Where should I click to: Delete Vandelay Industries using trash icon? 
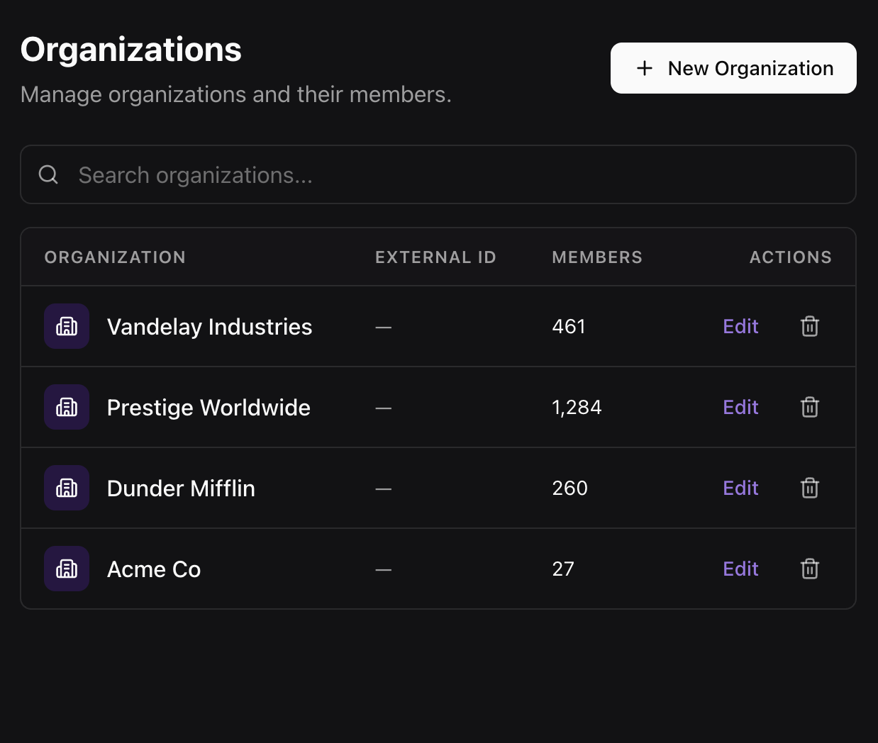click(809, 326)
